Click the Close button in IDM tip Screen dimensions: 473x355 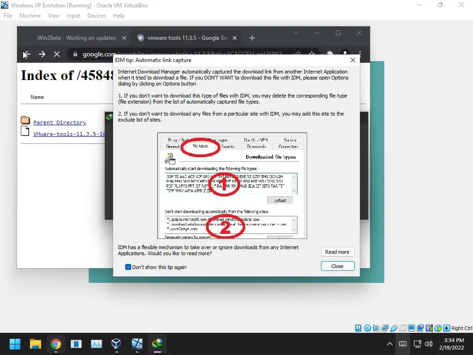[338, 266]
